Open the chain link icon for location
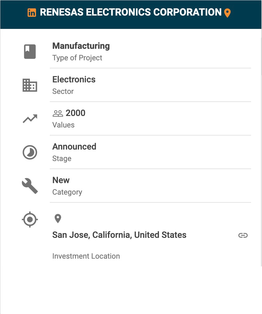The height and width of the screenshot is (314, 262). tap(243, 235)
